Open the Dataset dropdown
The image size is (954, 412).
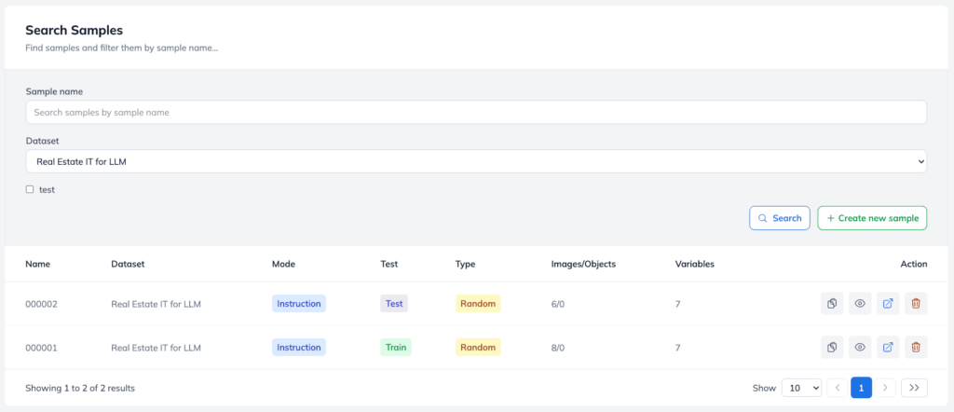tap(476, 161)
